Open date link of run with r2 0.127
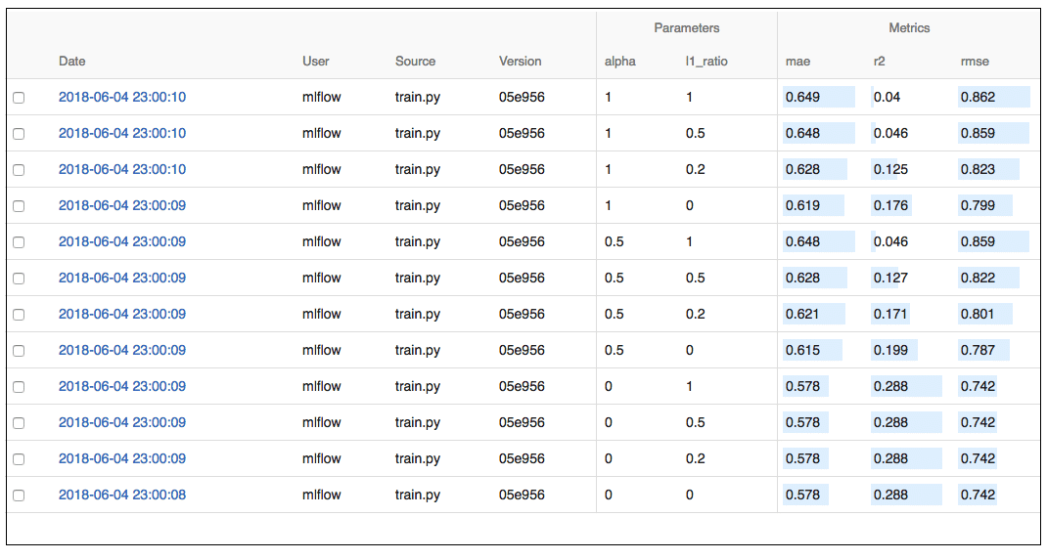The height and width of the screenshot is (560, 1047). coord(122,278)
